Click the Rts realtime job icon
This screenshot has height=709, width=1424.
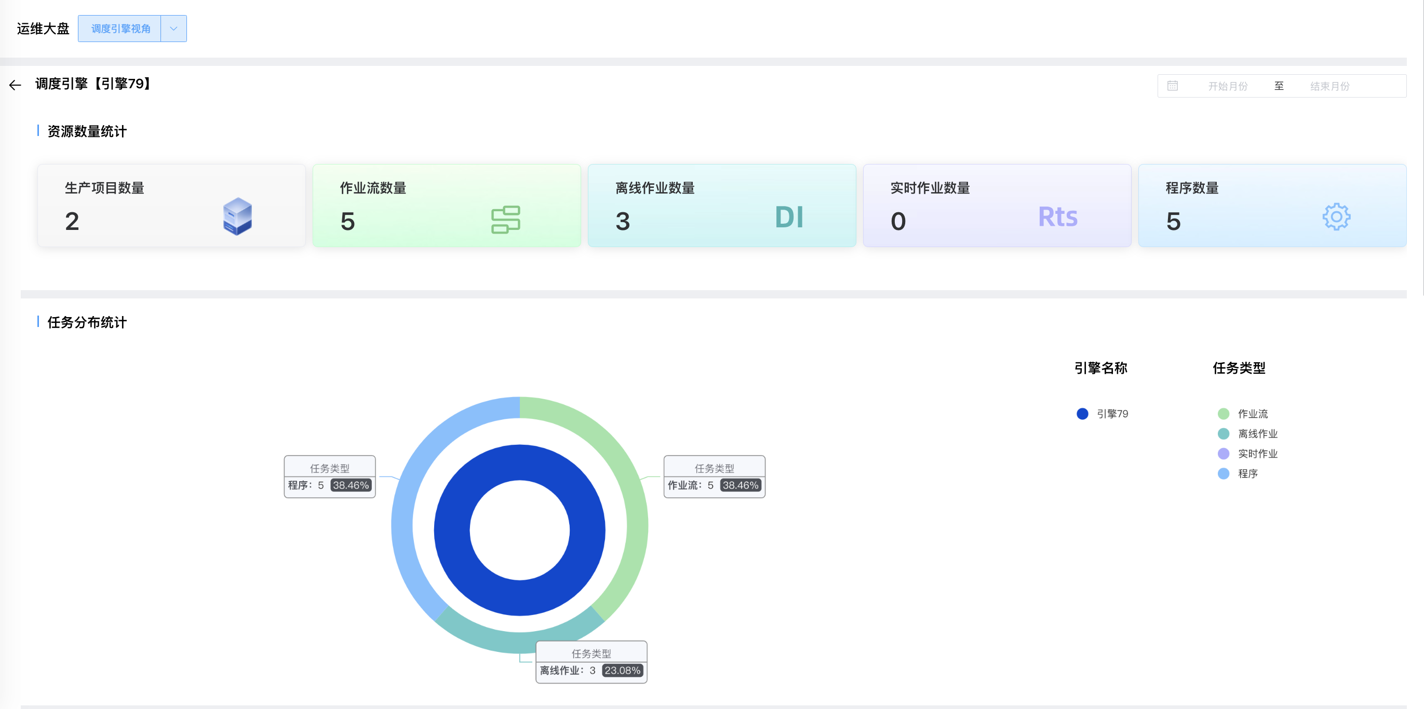click(1057, 216)
